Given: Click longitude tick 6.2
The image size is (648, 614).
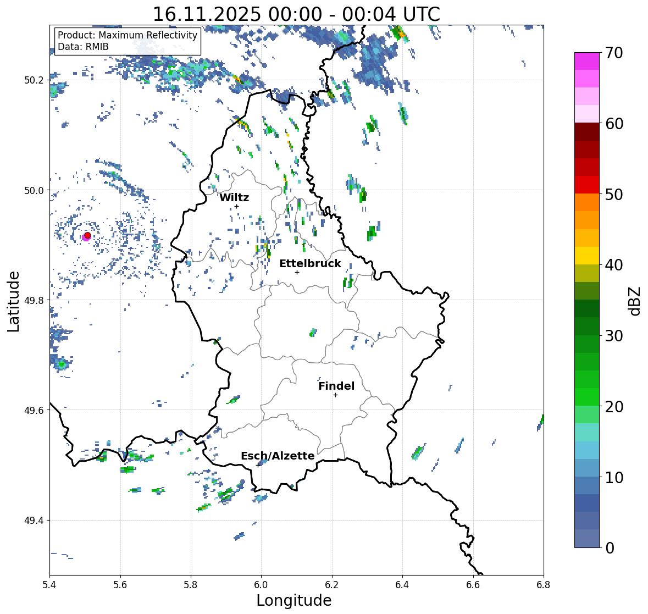Looking at the screenshot, I should click(x=332, y=585).
